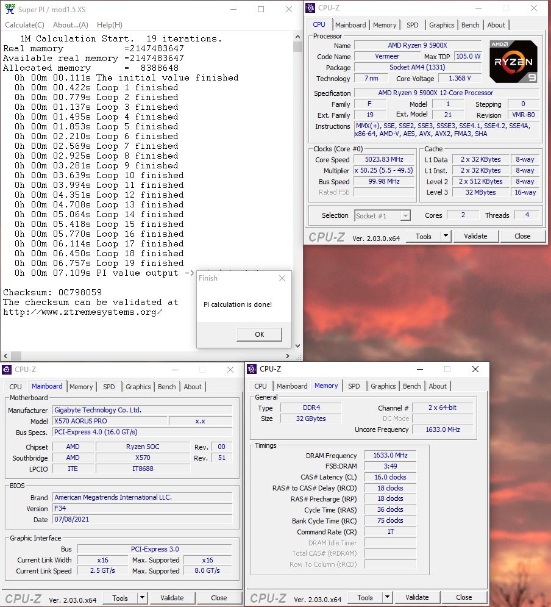Screen dimensions: 551x607
Task: Open the About...(A) menu in Super PI
Action: point(70,25)
